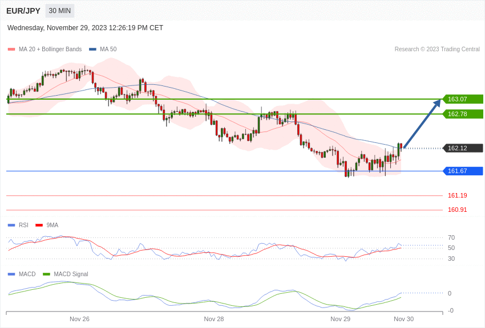Click the Nov 30 date axis label
Viewport: 485px width, 328px height.
(403, 319)
